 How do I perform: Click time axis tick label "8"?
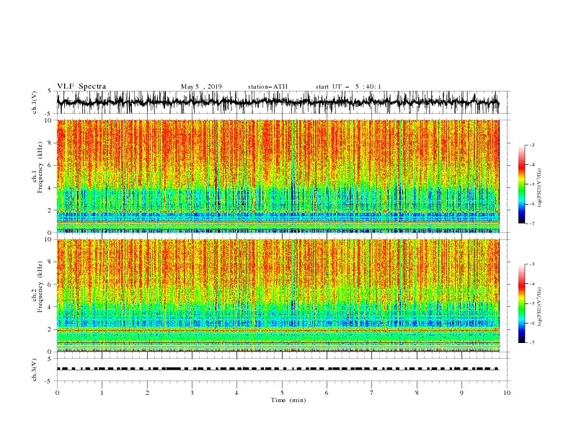coord(417,393)
